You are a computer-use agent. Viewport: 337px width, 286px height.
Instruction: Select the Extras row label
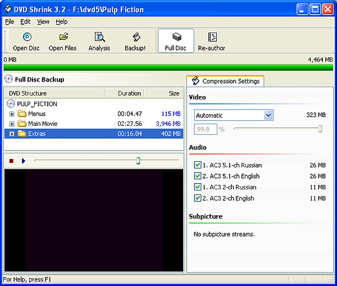[x=37, y=134]
